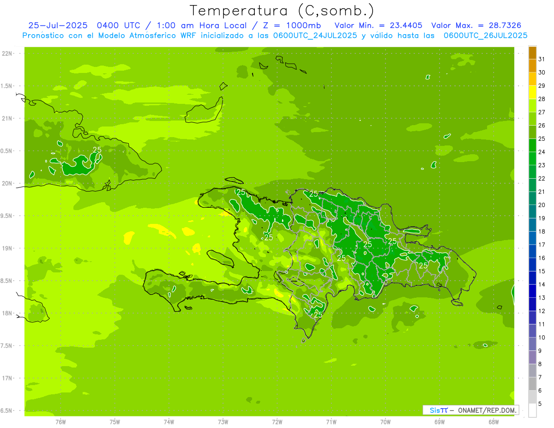Viewport: 554px width, 428px height.
Task: Click the '17N' latitude axis label
Action: point(6,378)
